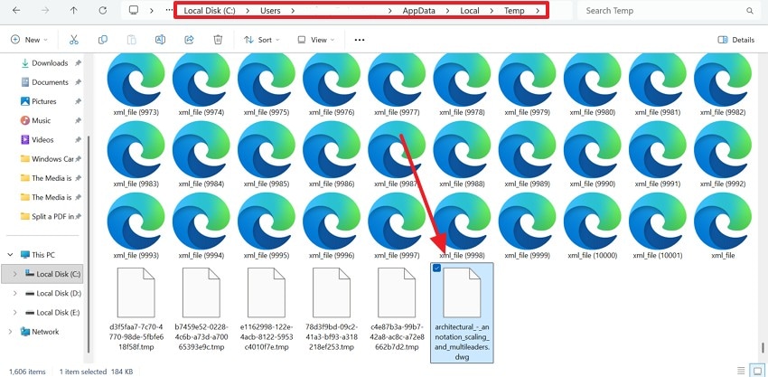Open the address bar ellipsis for hidden folders
The width and height of the screenshot is (768, 377).
169,10
